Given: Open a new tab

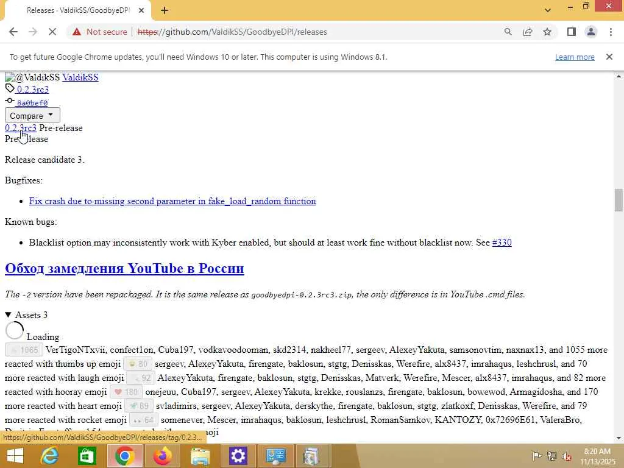Looking at the screenshot, I should tap(165, 10).
